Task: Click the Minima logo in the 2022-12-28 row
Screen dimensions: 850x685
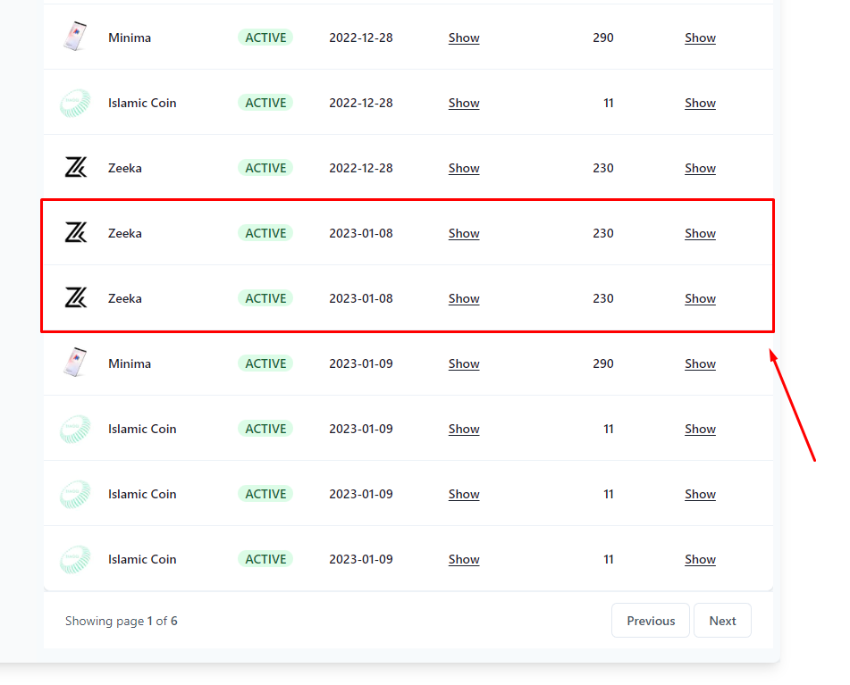Action: 75,37
